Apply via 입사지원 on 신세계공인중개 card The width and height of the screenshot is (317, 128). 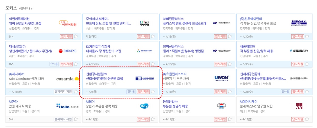297,92
